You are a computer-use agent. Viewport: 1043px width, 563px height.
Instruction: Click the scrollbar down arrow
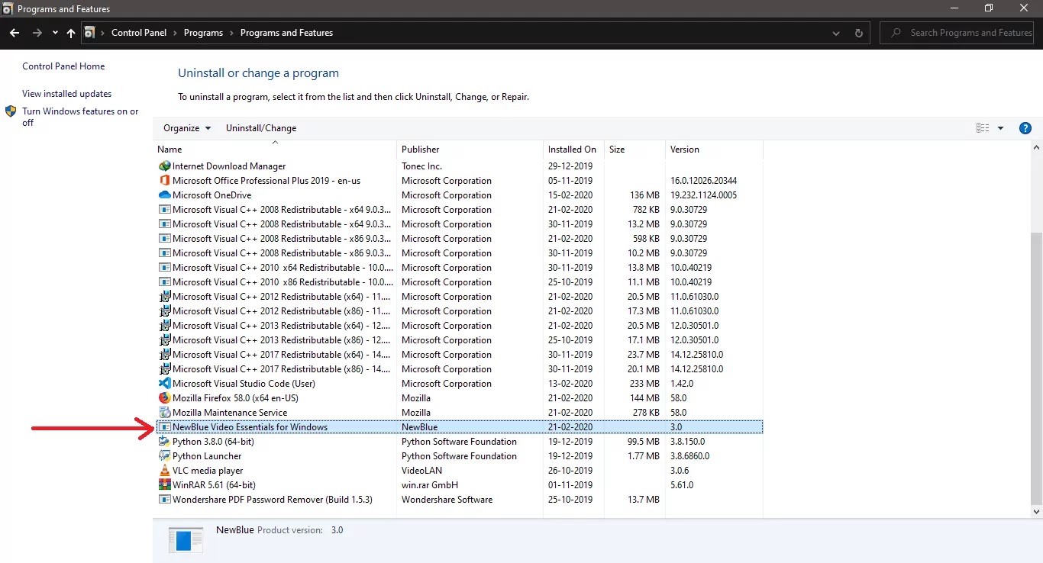click(x=1036, y=512)
